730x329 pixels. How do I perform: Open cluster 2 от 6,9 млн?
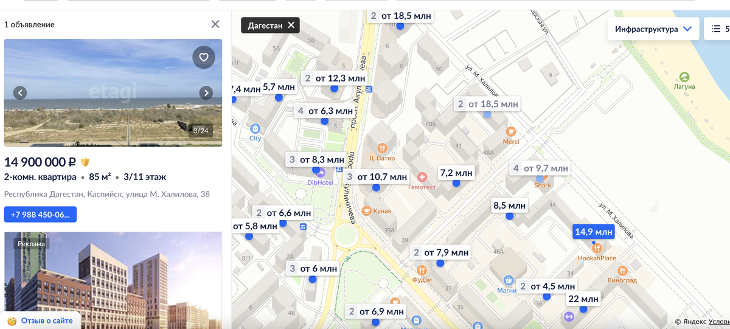[375, 311]
